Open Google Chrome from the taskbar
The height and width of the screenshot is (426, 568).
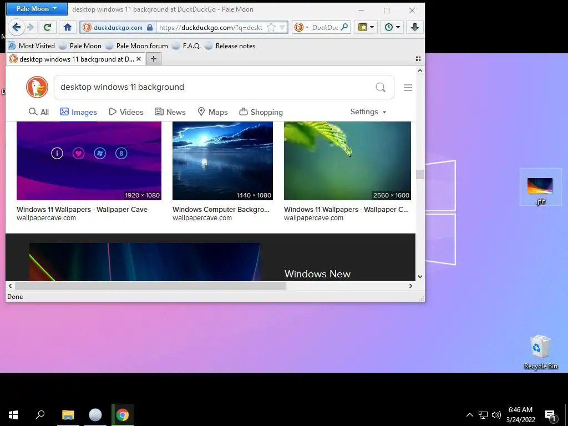click(x=123, y=415)
